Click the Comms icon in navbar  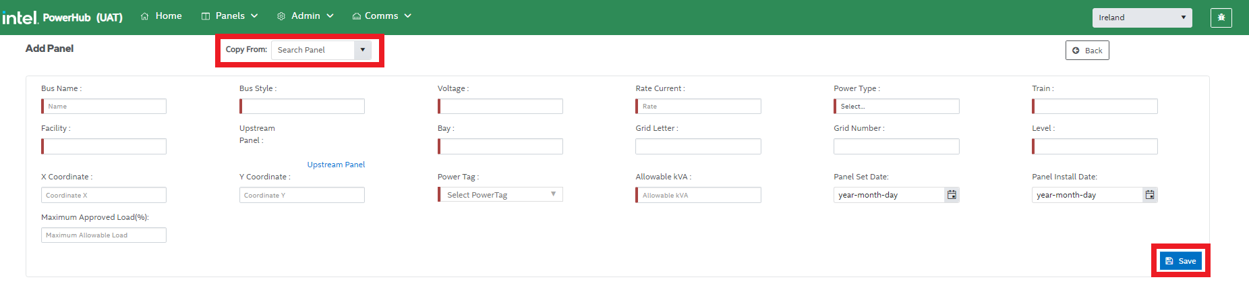pyautogui.click(x=356, y=16)
